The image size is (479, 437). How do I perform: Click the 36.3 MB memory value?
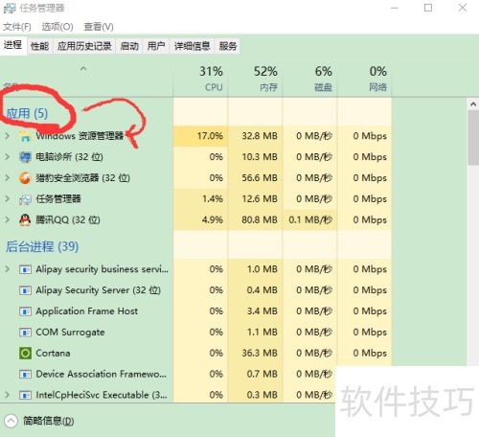[x=260, y=354]
